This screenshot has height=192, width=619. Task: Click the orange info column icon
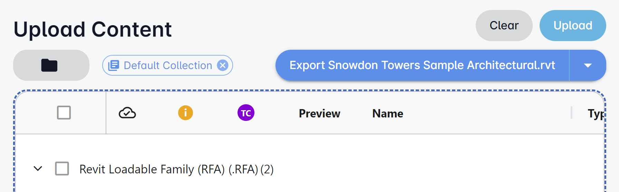pyautogui.click(x=185, y=113)
